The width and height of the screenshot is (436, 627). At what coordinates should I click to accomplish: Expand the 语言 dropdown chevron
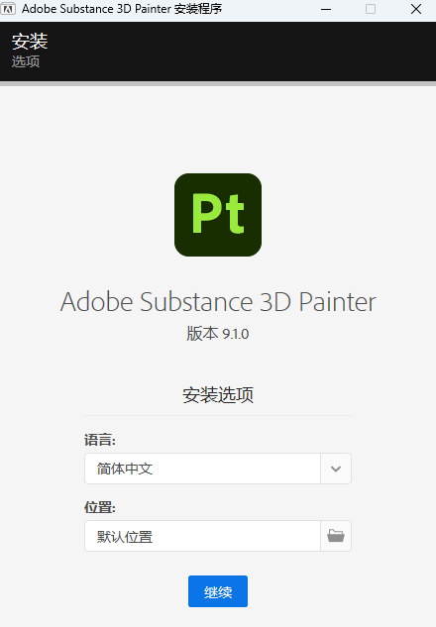(336, 469)
